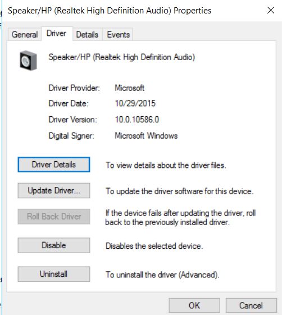This screenshot has height=315, width=282.
Task: Click the Driver Version 10.0.10586.0 text
Action: [x=137, y=120]
